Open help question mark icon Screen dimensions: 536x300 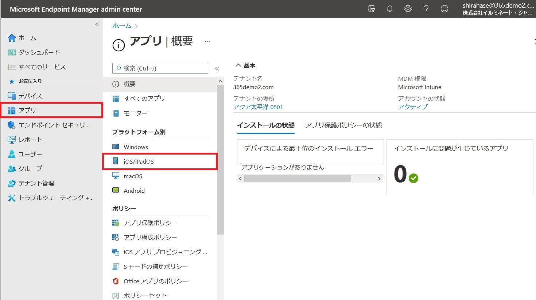pos(426,9)
